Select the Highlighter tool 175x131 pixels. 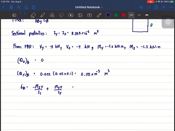click(43, 15)
